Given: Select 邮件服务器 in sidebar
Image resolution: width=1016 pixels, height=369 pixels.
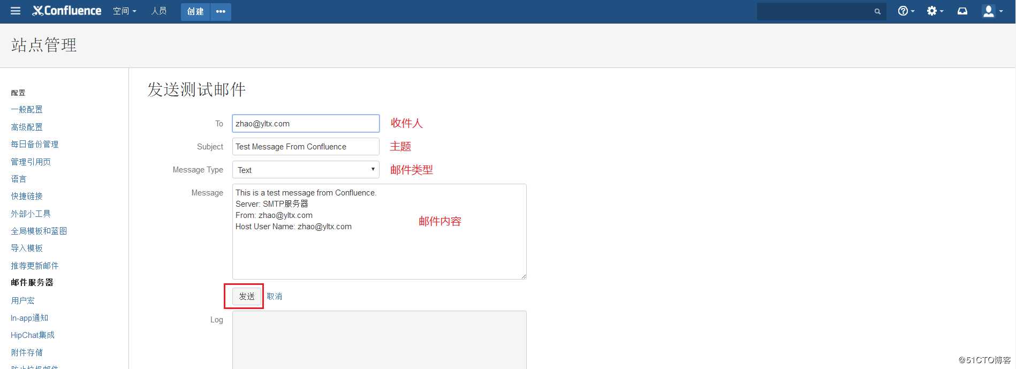Looking at the screenshot, I should pyautogui.click(x=32, y=282).
